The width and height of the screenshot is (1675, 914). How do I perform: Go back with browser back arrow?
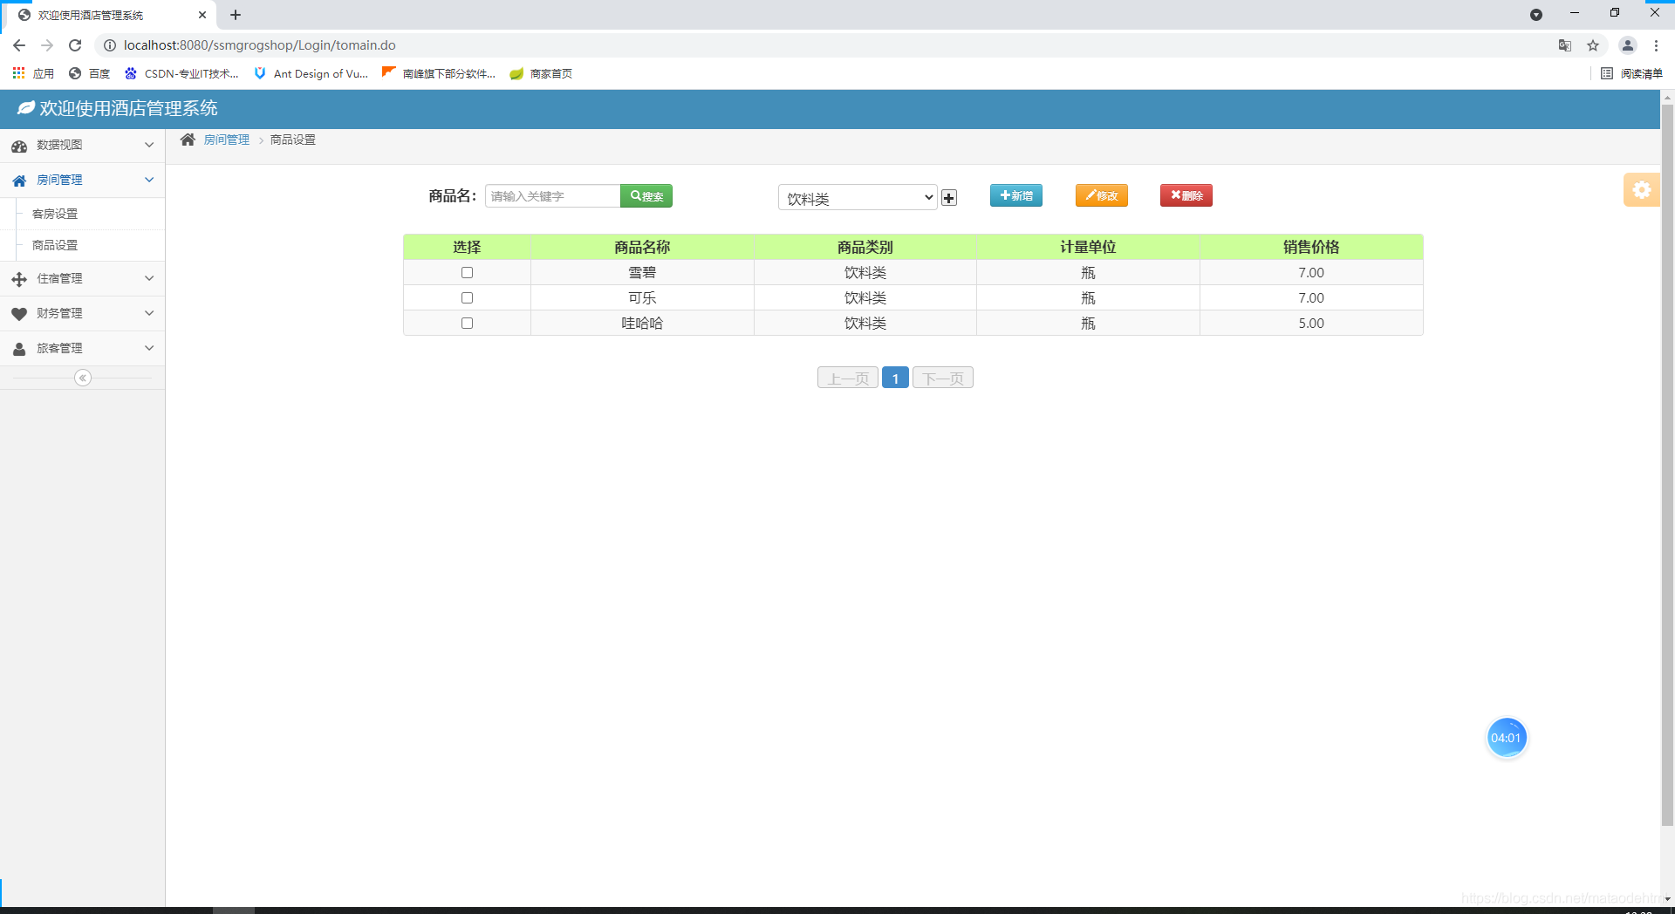click(19, 45)
